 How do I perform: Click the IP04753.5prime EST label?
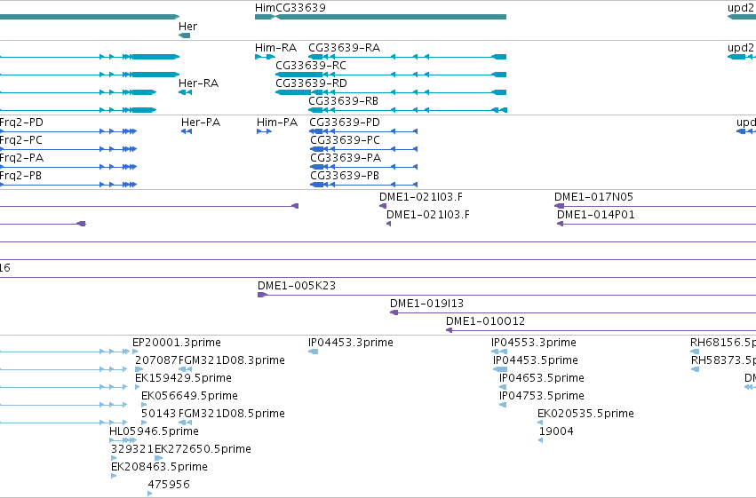point(541,396)
